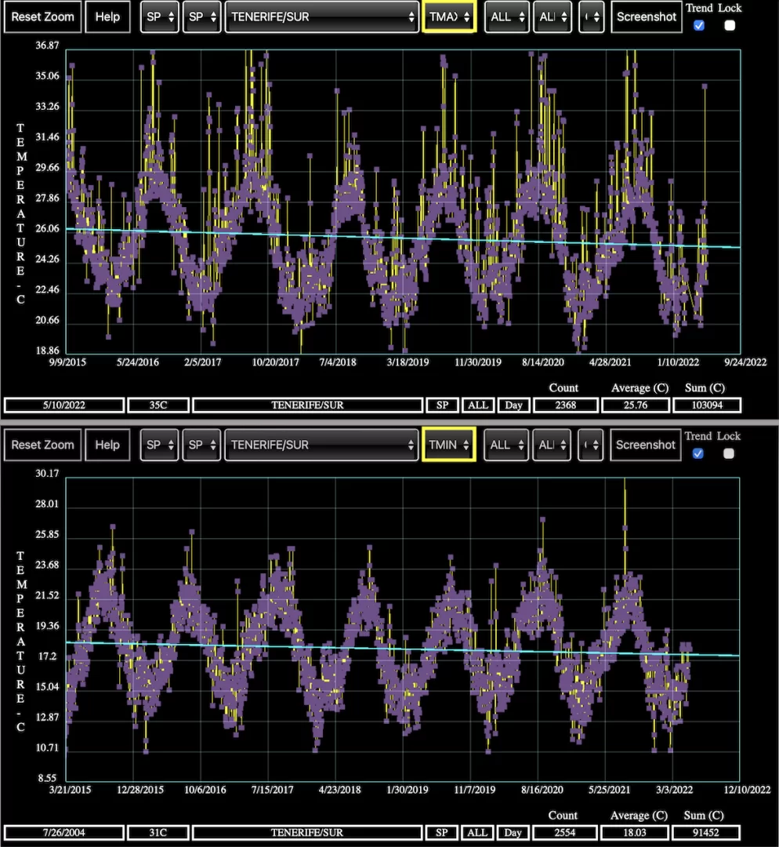The height and width of the screenshot is (847, 779).
Task: Toggle the Trend checkbox in the TMIN panel
Action: (x=698, y=453)
